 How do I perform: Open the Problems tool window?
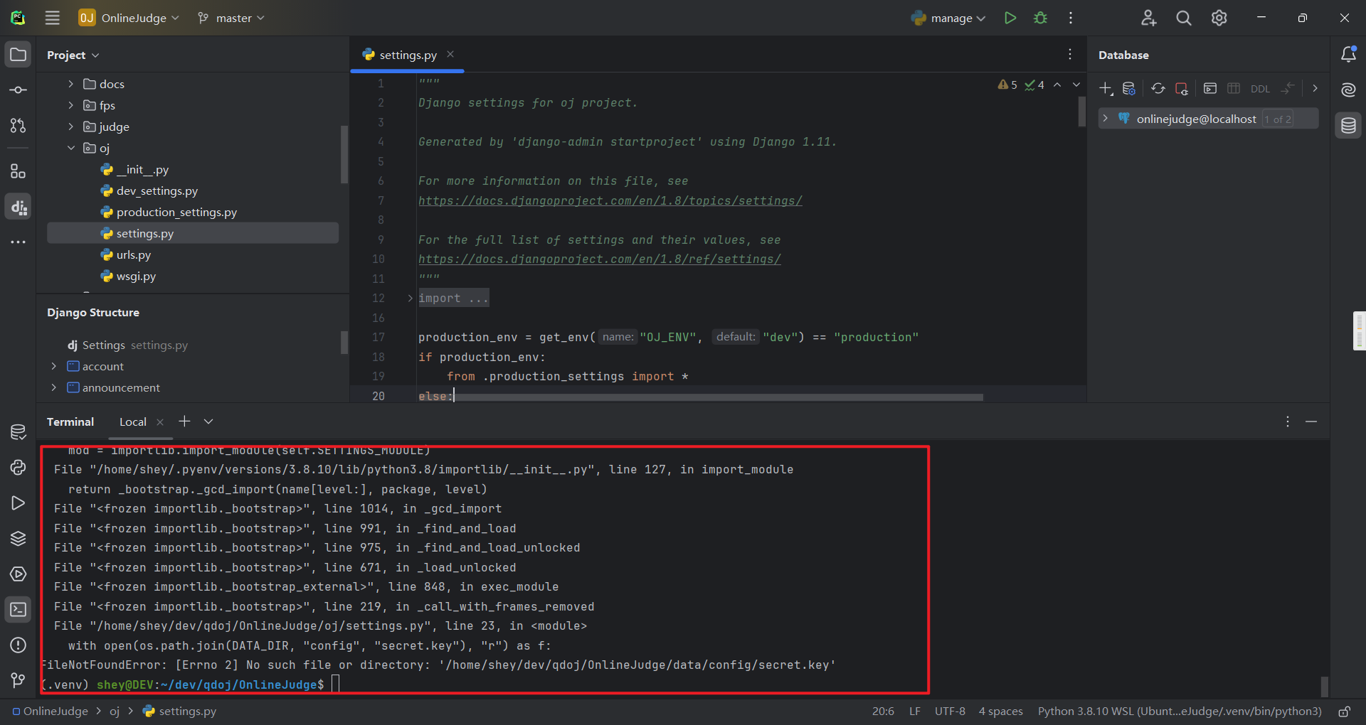tap(18, 645)
